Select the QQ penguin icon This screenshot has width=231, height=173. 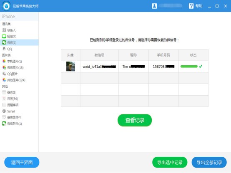pyautogui.click(x=4, y=49)
